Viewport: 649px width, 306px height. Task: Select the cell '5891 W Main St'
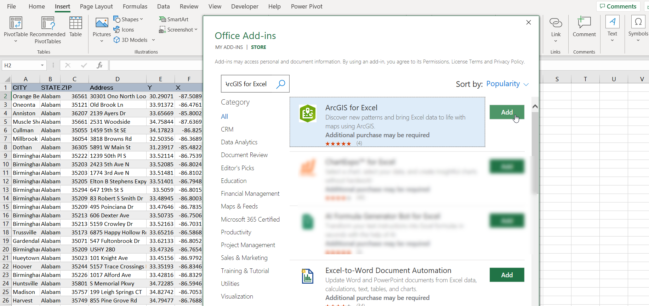pyautogui.click(x=118, y=147)
